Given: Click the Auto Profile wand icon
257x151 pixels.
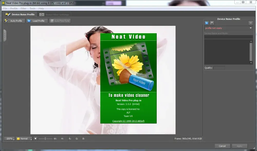Looking at the screenshot, I should coord(6,21).
